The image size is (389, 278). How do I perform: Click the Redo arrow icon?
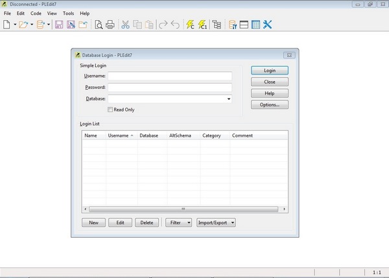pos(163,25)
